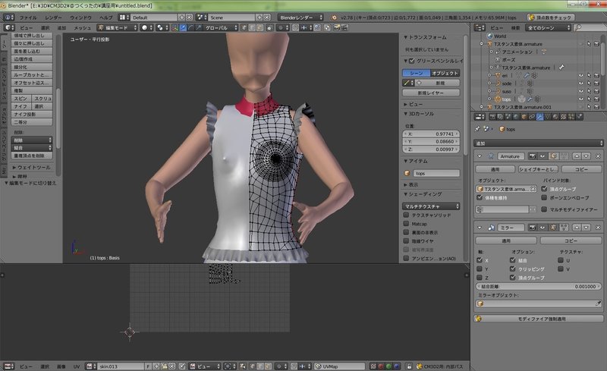This screenshot has width=607, height=371.
Task: Open the メッシュ menu in 3D view header
Action: pyautogui.click(x=82, y=28)
